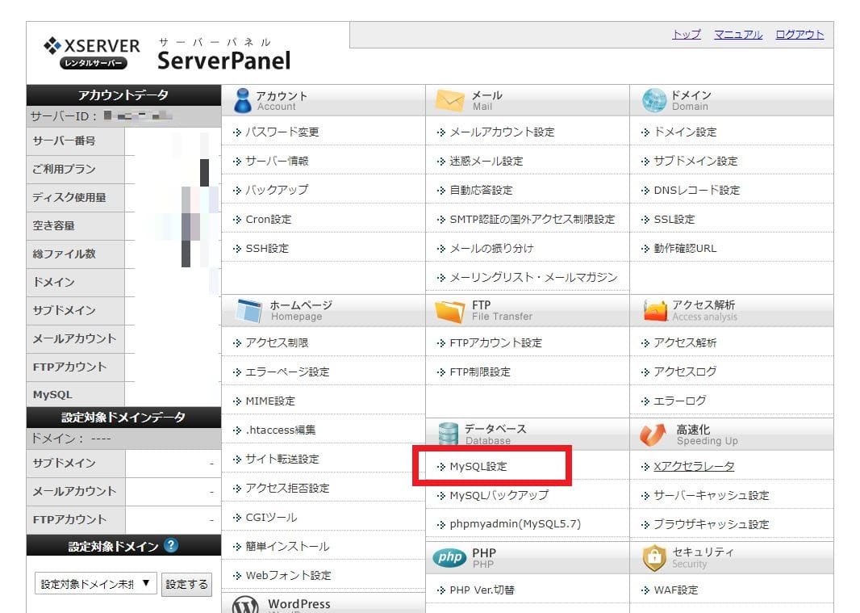The height and width of the screenshot is (613, 860).
Task: Click the Database cylinder icon
Action: 448,434
